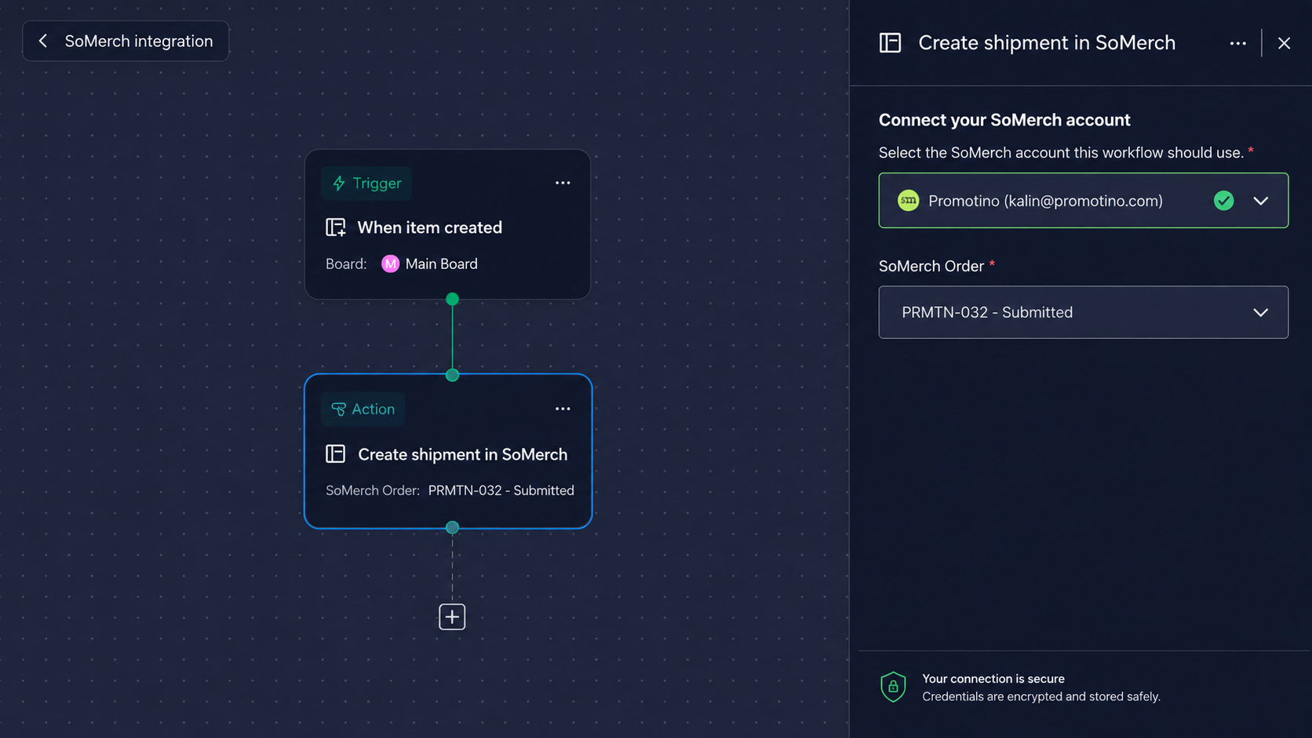1312x738 pixels.
Task: Click the Action badge icon
Action: pyautogui.click(x=338, y=409)
